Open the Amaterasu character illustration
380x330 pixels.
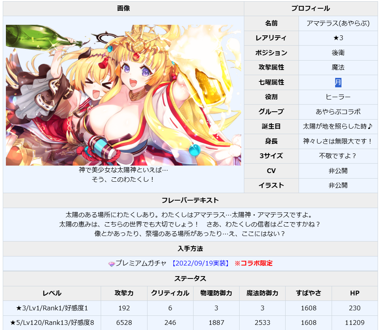coord(124,95)
